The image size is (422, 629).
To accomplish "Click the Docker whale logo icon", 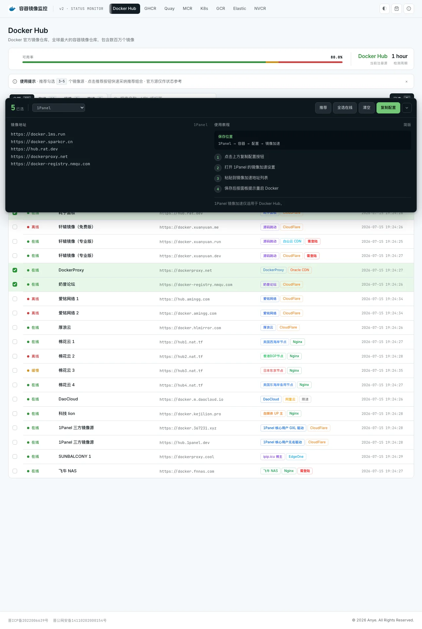I will click(12, 9).
